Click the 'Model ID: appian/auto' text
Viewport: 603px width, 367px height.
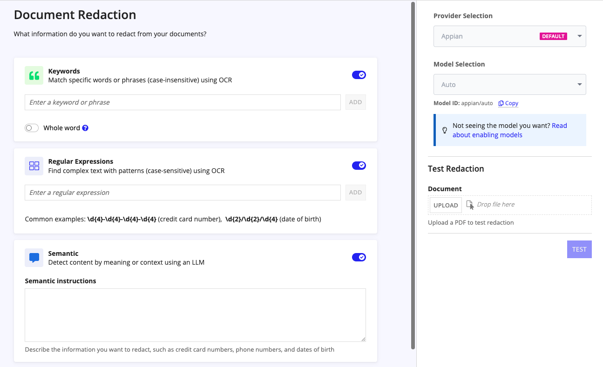coord(463,103)
